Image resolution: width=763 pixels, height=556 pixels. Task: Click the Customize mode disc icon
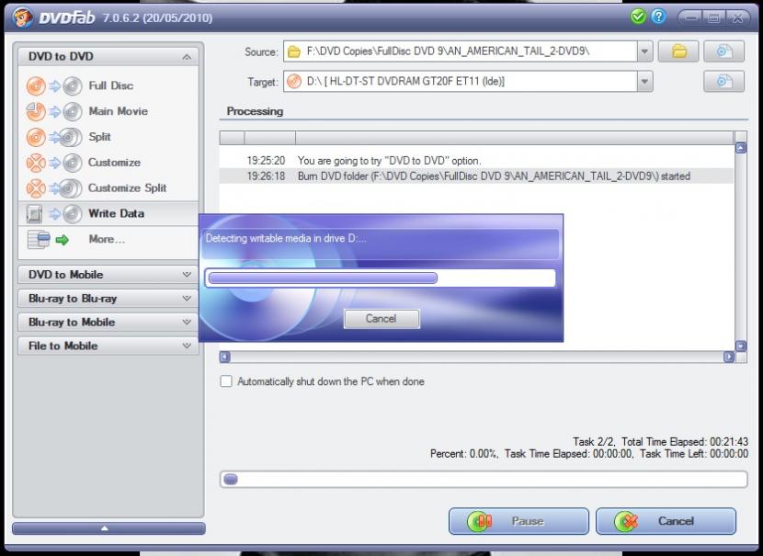54,163
